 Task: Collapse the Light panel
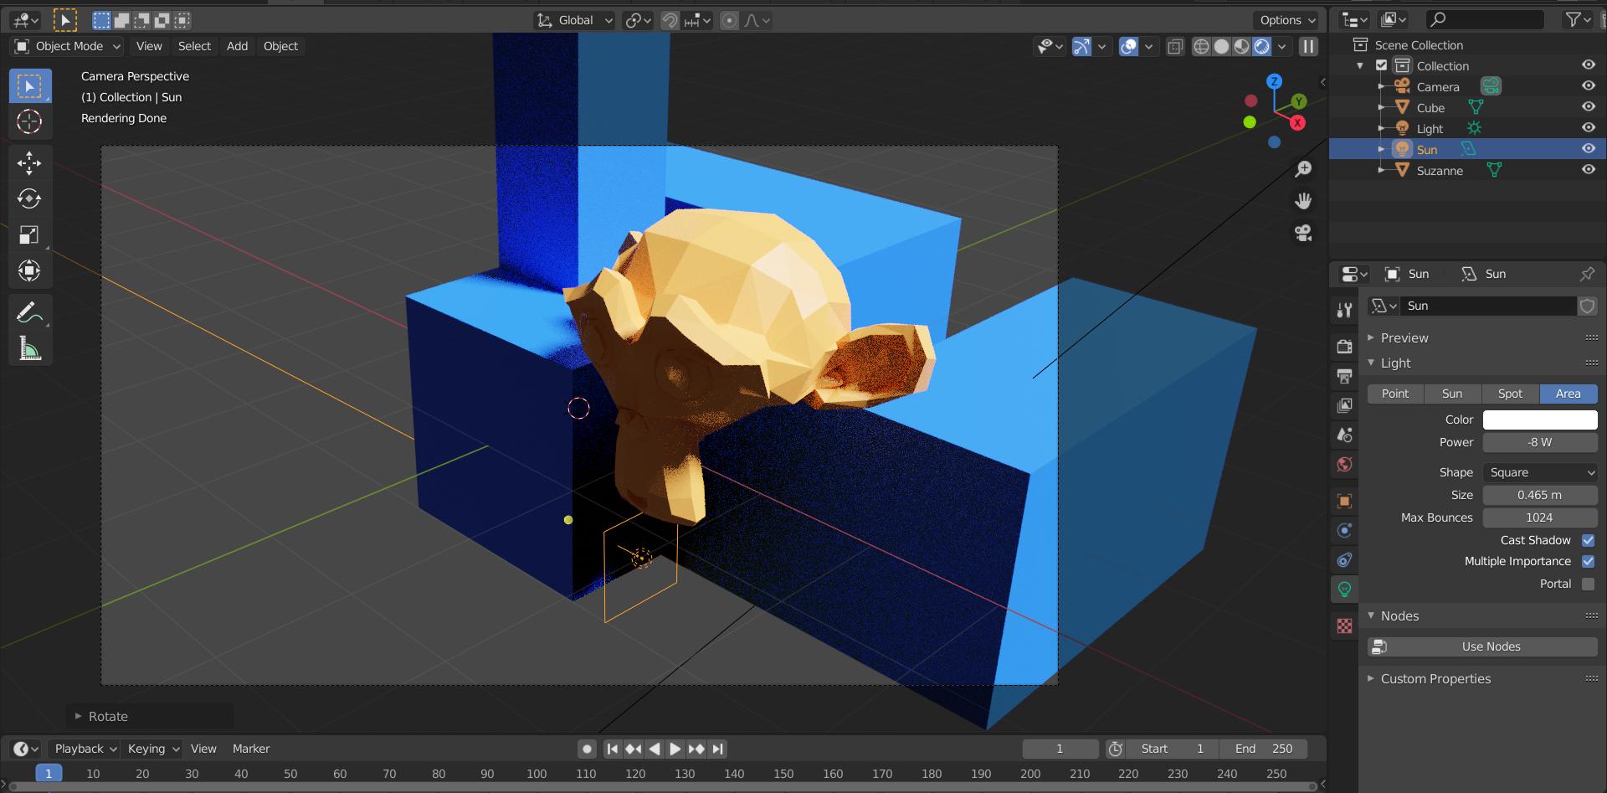click(x=1395, y=363)
